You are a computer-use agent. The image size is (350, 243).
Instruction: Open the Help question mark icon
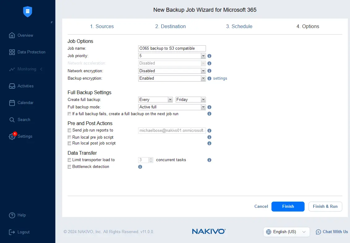click(12, 215)
